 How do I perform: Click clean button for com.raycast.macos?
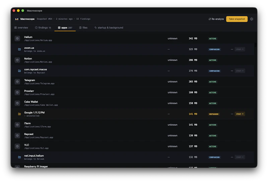point(240,71)
